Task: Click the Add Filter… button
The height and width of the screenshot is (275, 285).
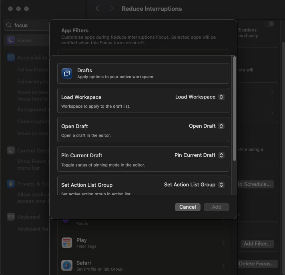Action: coord(257,243)
